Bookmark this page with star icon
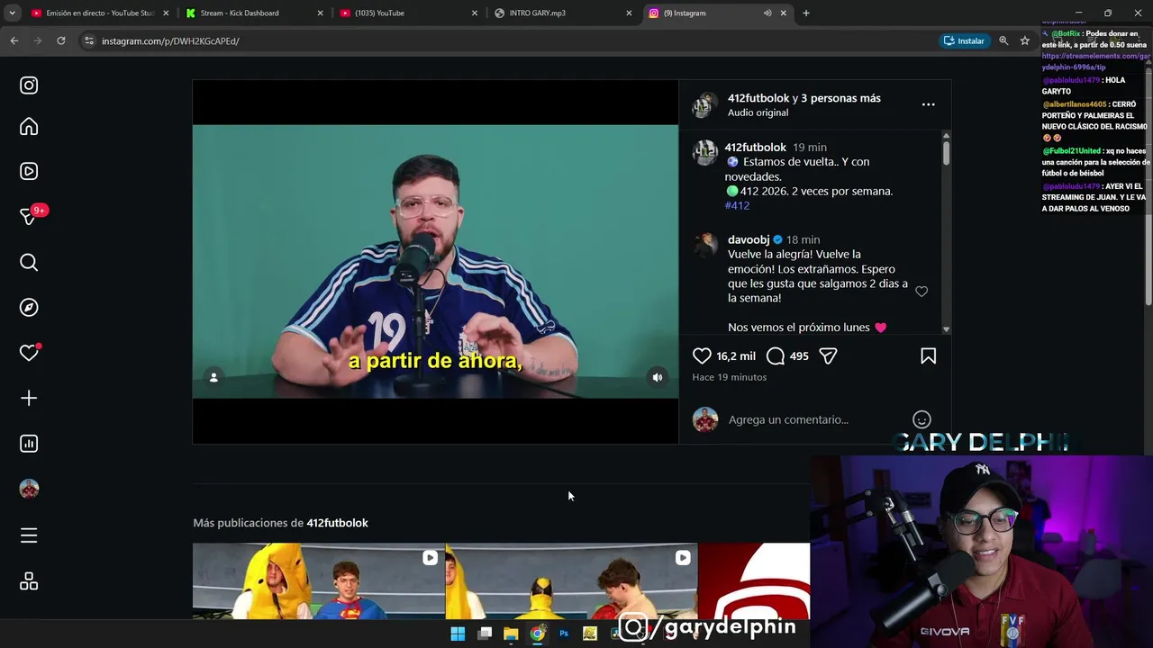The height and width of the screenshot is (648, 1153). click(1025, 40)
